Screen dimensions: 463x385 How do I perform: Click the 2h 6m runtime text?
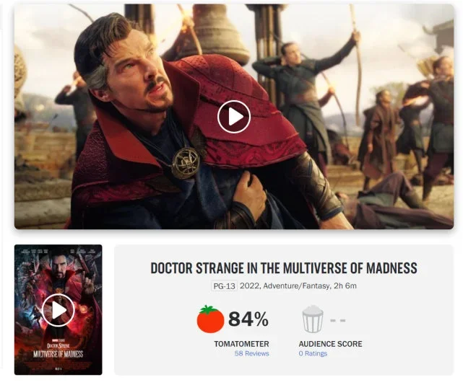click(x=345, y=286)
